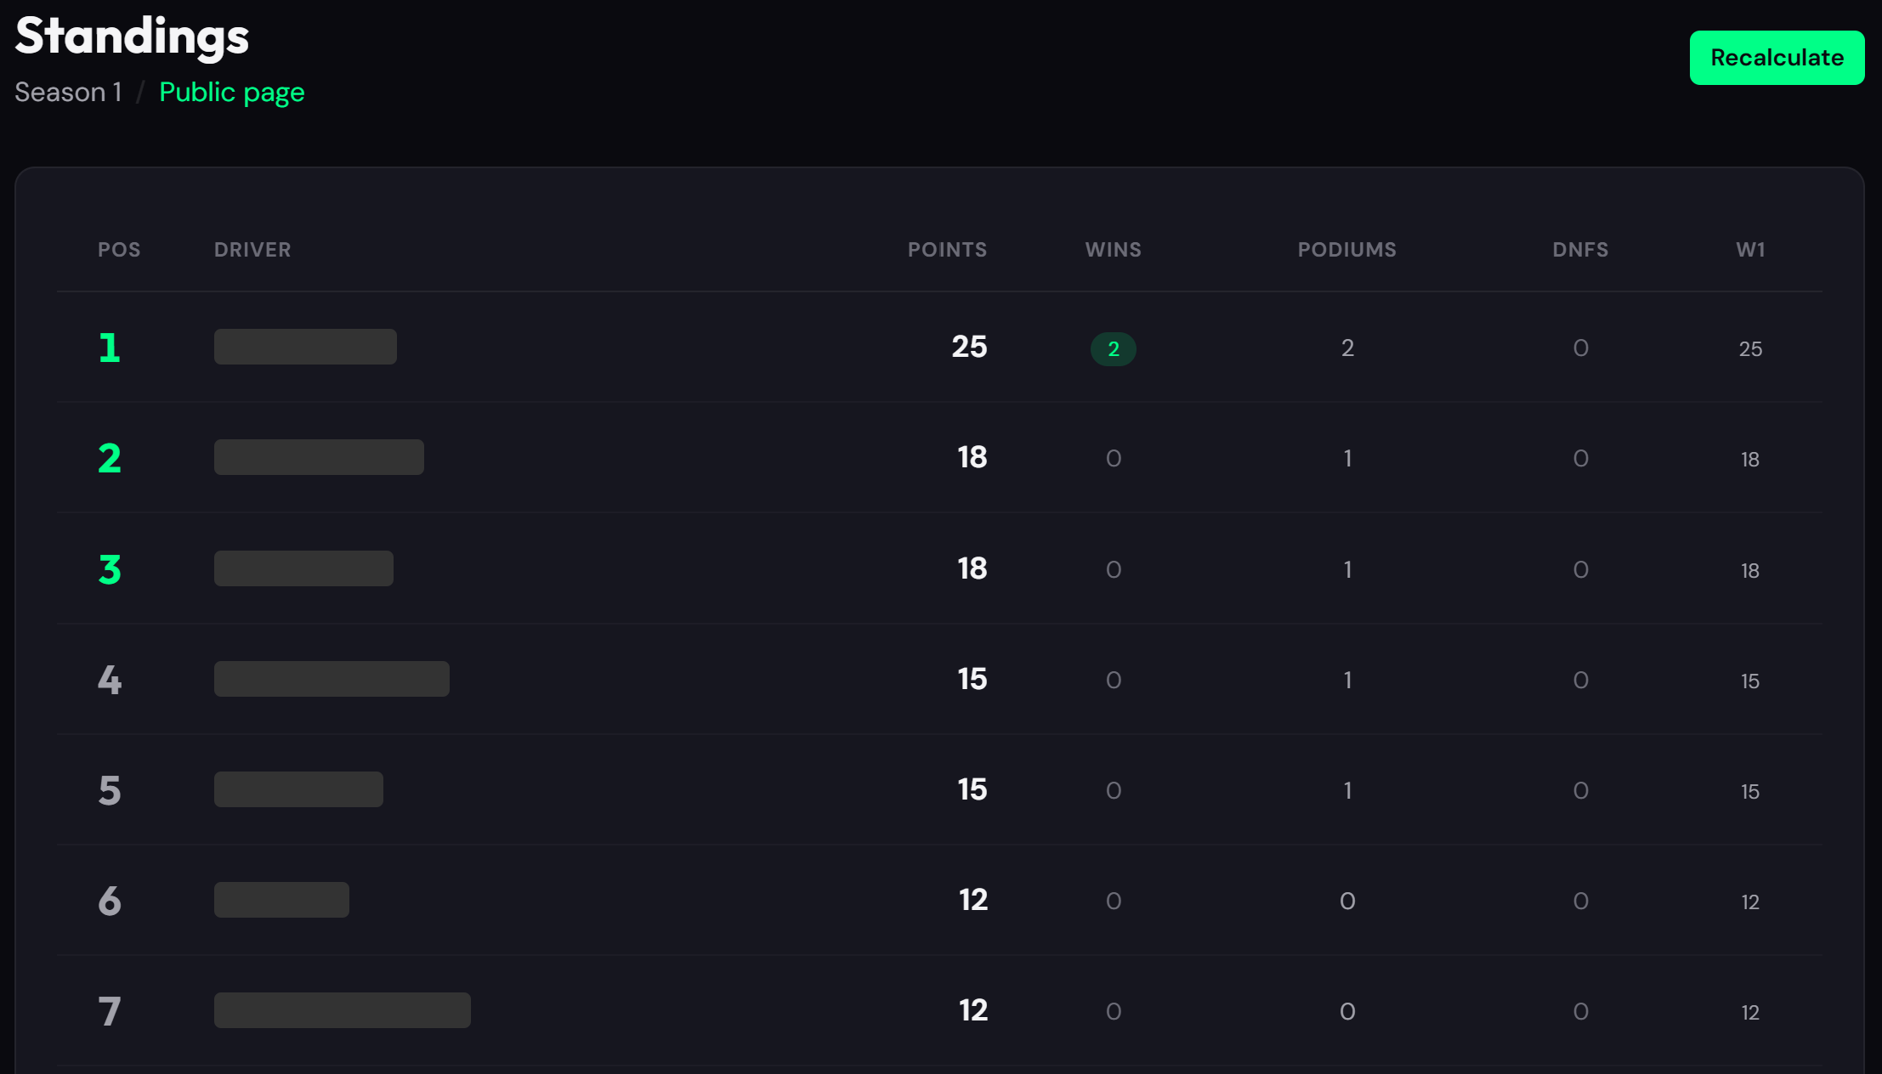Click the Recalculate button
The height and width of the screenshot is (1074, 1882).
click(x=1777, y=58)
